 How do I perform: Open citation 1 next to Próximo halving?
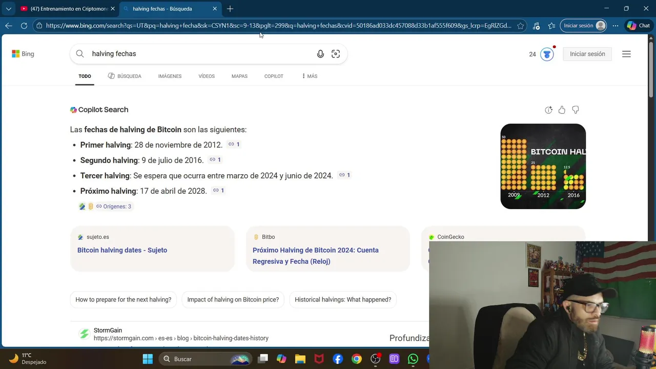tap(218, 191)
